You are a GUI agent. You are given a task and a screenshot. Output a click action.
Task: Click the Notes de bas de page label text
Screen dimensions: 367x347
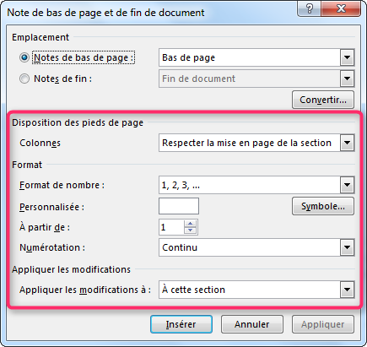pyautogui.click(x=84, y=57)
